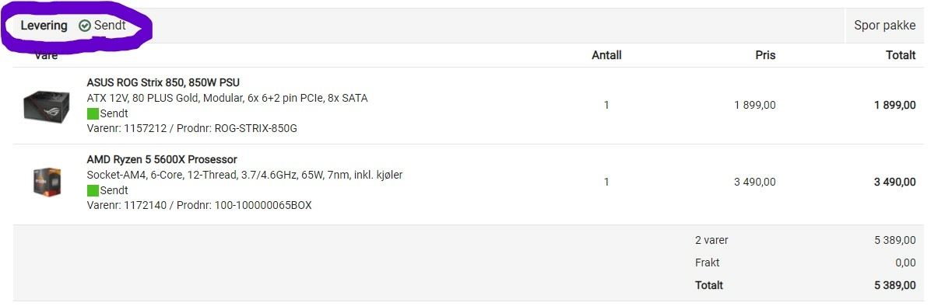Click the Spor pakke tracking button

pos(885,26)
